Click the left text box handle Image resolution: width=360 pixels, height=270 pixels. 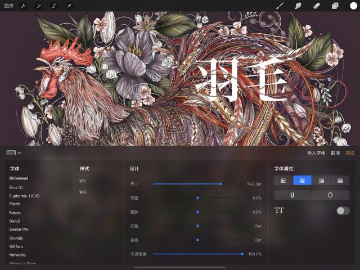coord(154,80)
